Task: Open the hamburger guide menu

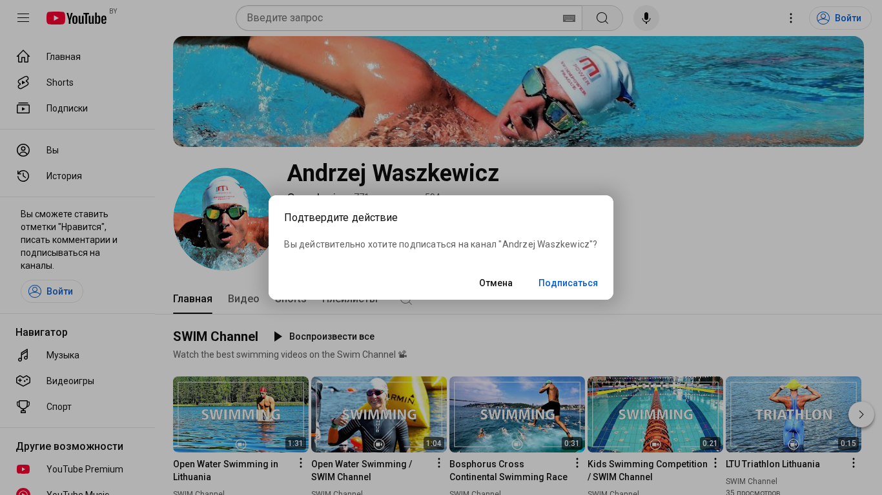Action: (x=23, y=18)
